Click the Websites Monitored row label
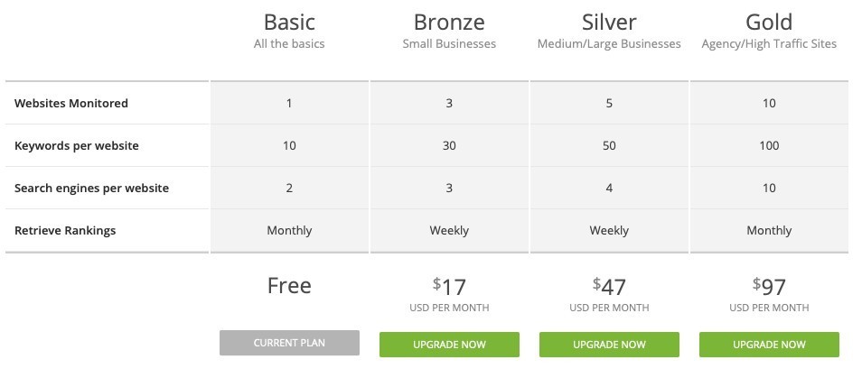Image resolution: width=862 pixels, height=387 pixels. click(x=71, y=103)
